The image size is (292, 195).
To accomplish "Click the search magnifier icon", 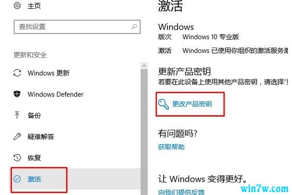I will point(134,27).
